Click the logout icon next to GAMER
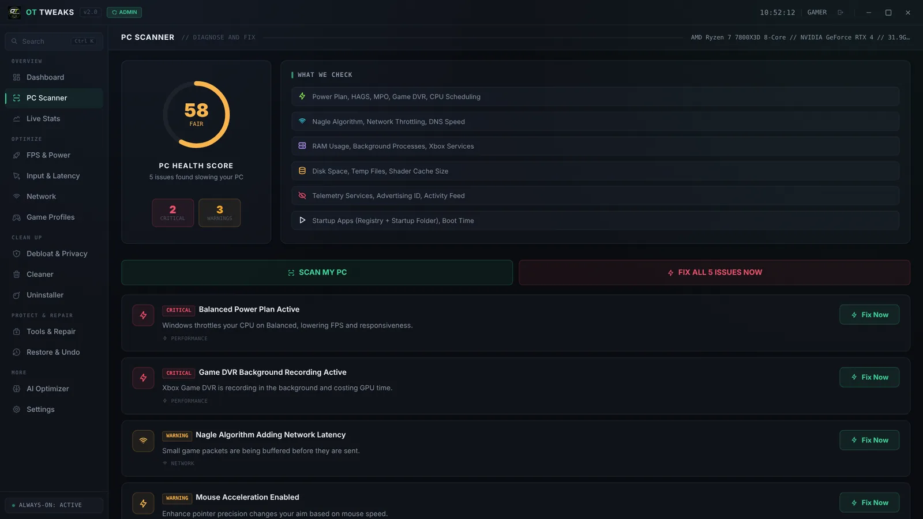The width and height of the screenshot is (923, 519). [x=841, y=12]
